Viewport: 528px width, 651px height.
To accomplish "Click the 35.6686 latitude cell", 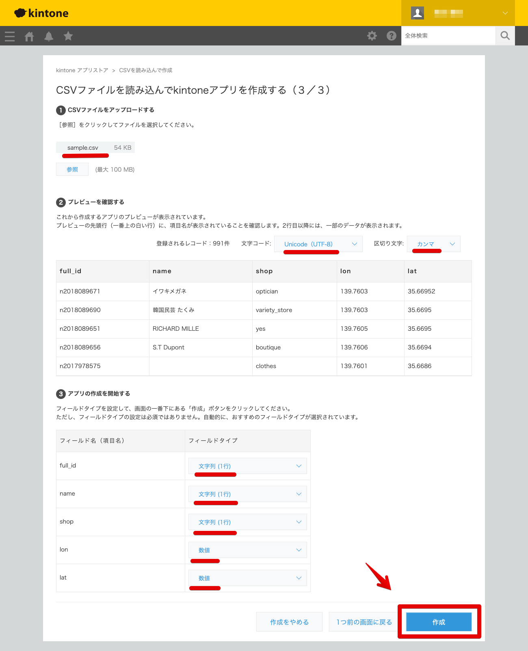I will click(x=438, y=366).
